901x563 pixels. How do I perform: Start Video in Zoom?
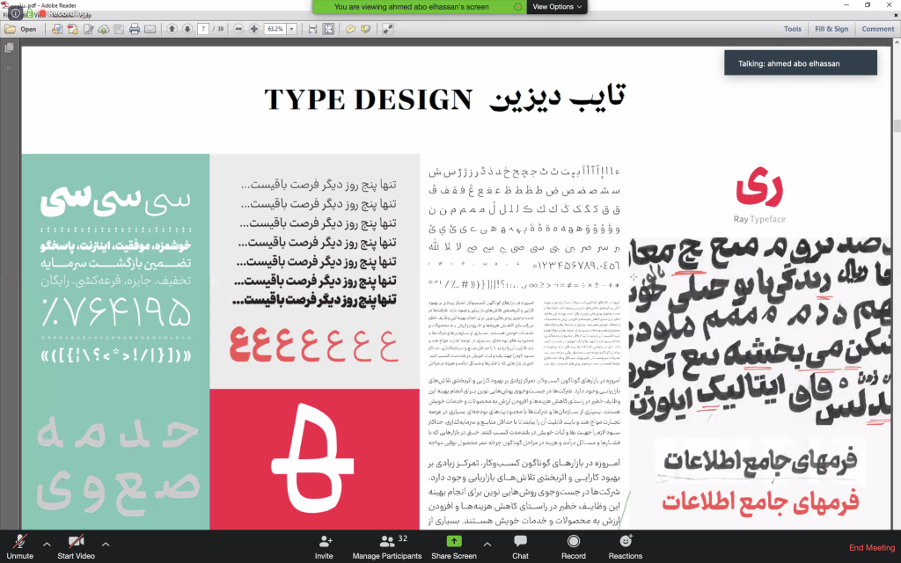click(x=76, y=547)
